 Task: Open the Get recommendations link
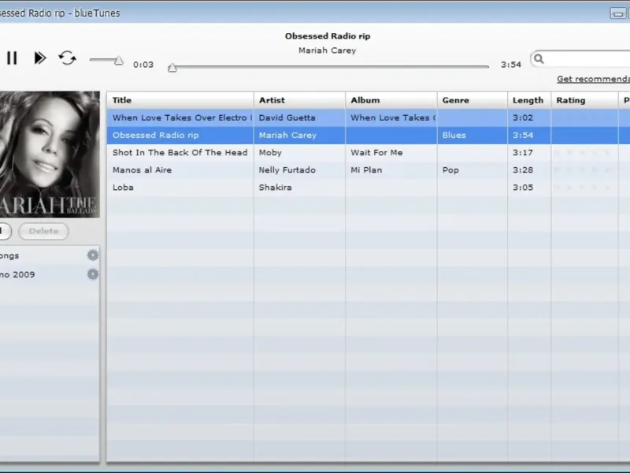click(594, 79)
